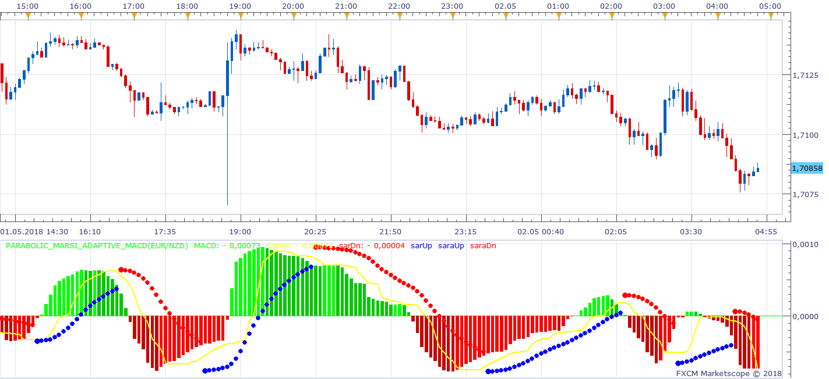Click the current price tag 1,70858
This screenshot has height=379, width=829.
point(807,168)
